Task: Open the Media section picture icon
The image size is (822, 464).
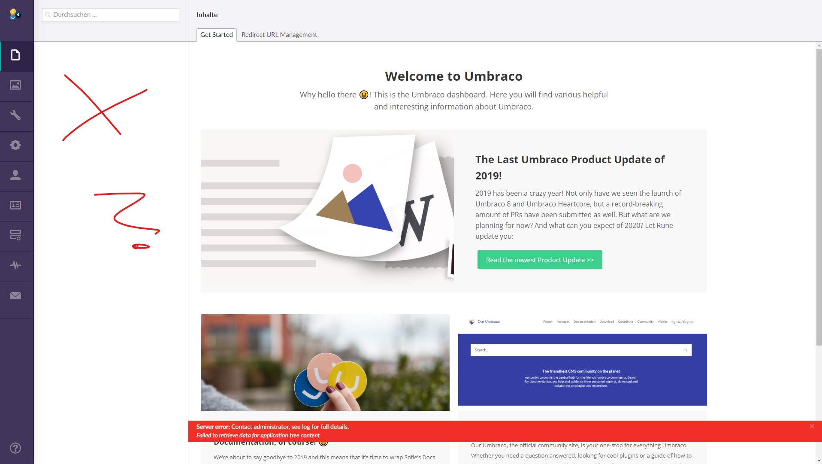Action: [x=15, y=85]
